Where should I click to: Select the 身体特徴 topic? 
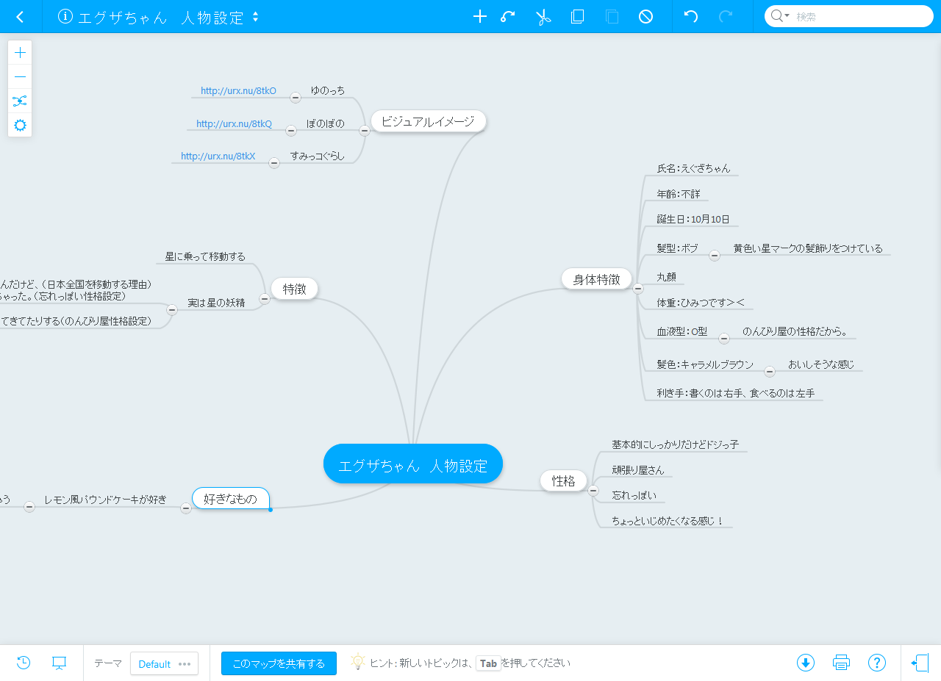(597, 279)
